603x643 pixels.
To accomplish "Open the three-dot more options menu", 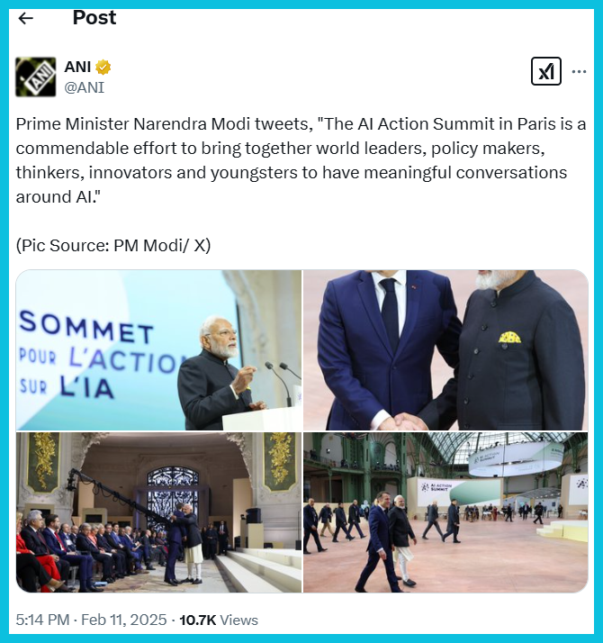I will click(579, 72).
